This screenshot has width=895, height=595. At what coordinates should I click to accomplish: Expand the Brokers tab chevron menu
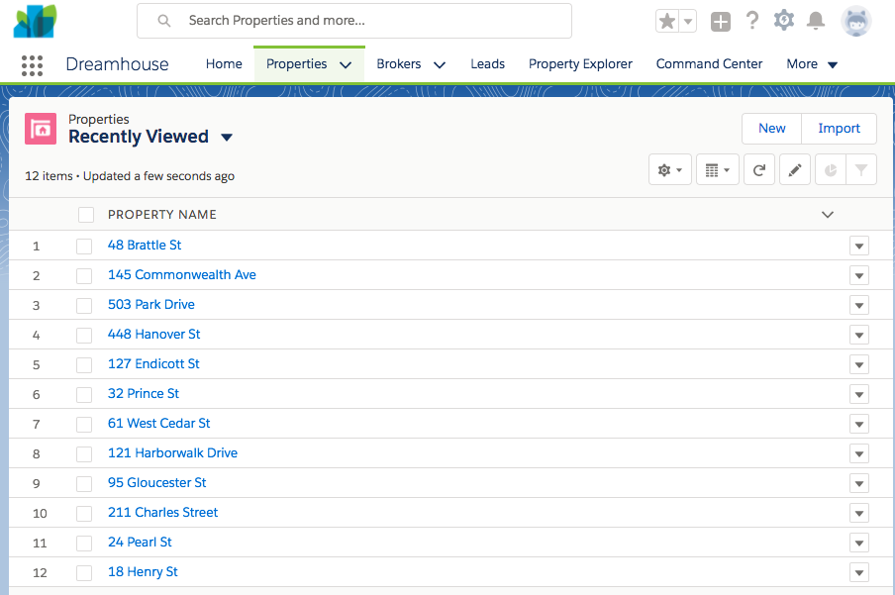440,64
